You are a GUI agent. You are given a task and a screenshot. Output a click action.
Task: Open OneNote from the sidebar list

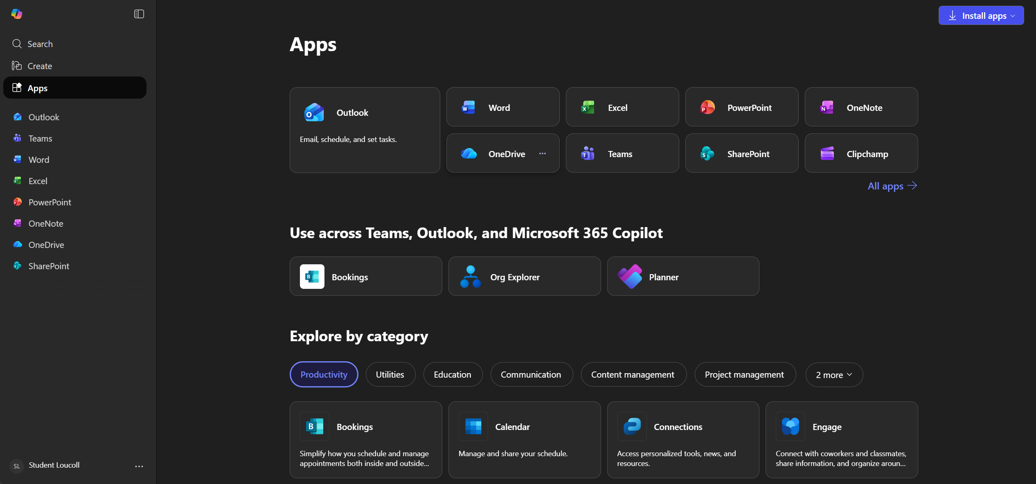pos(75,223)
